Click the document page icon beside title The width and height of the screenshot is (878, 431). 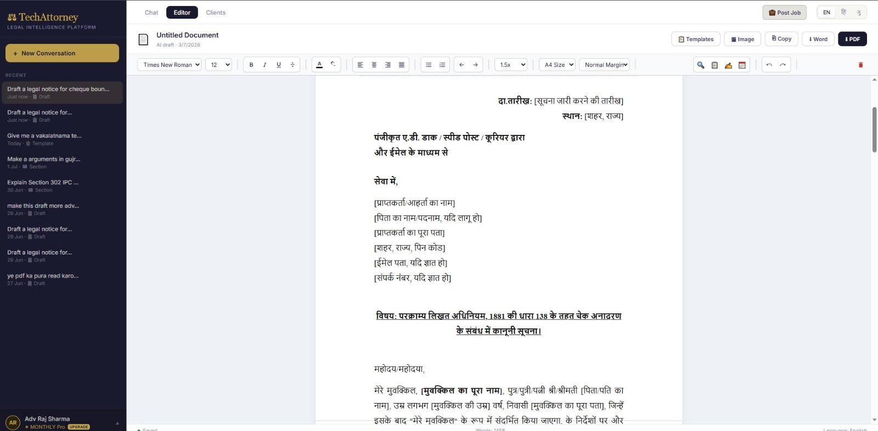coord(143,39)
